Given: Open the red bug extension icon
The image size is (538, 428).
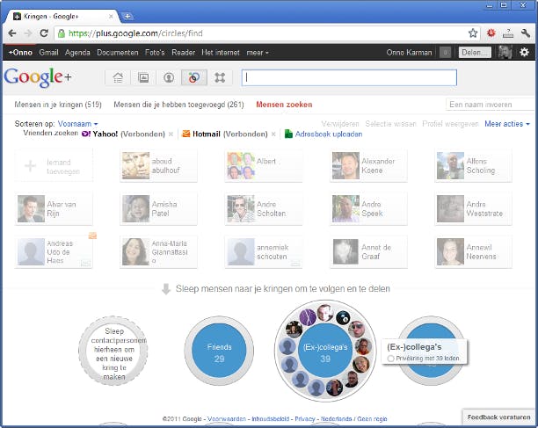Looking at the screenshot, I should click(491, 33).
